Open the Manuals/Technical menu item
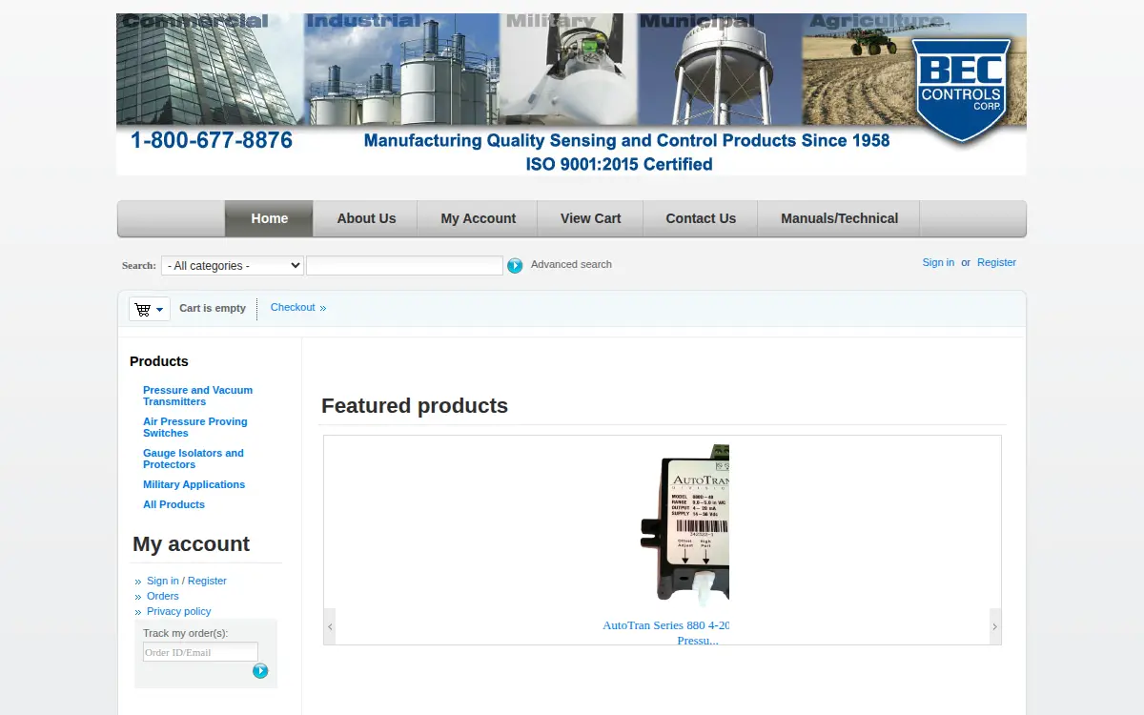The height and width of the screenshot is (715, 1144). (840, 218)
